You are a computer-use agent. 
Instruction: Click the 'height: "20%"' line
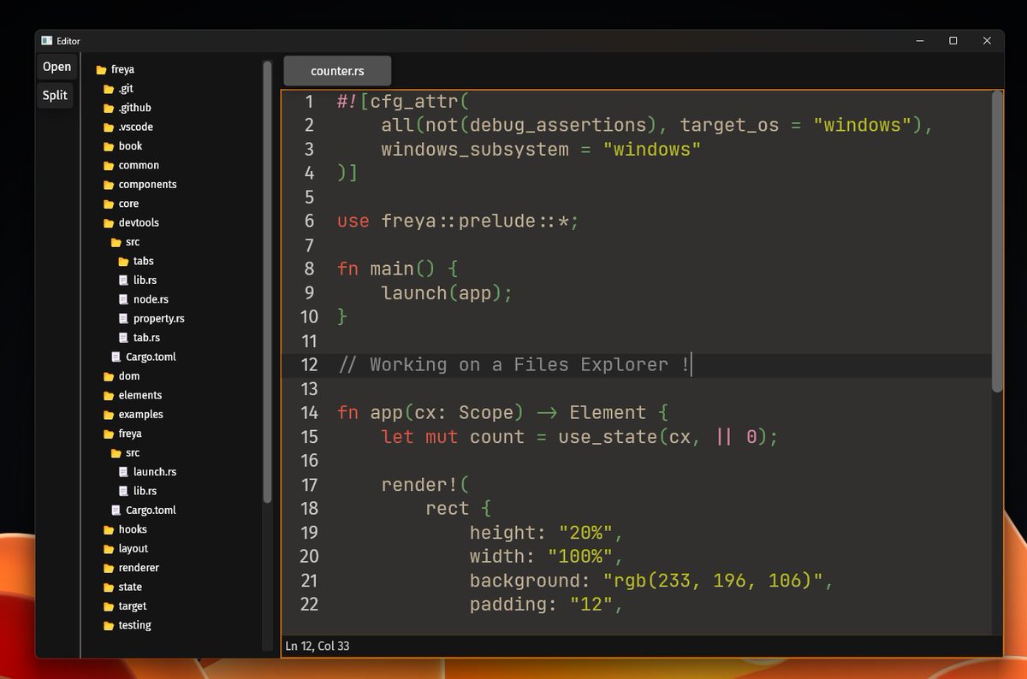tap(546, 533)
